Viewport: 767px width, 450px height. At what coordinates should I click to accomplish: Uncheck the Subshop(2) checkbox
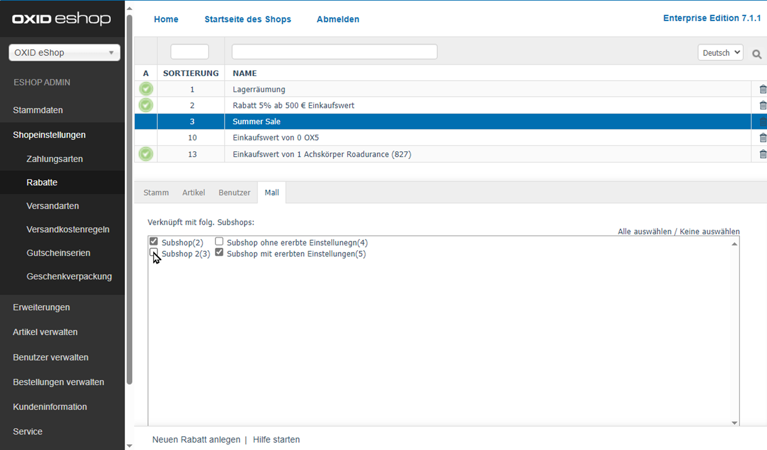tap(154, 242)
